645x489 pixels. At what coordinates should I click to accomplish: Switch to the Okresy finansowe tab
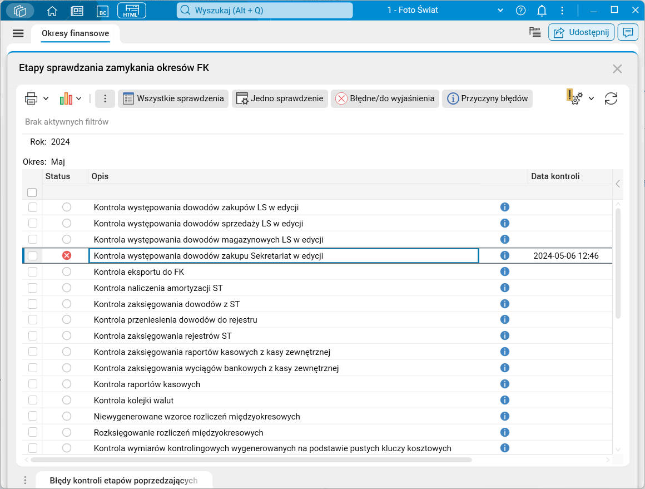pos(75,33)
